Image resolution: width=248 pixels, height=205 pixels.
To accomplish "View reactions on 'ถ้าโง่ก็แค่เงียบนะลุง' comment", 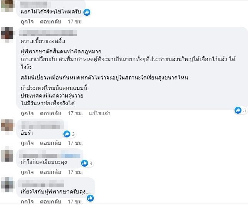I will (x=87, y=163).
